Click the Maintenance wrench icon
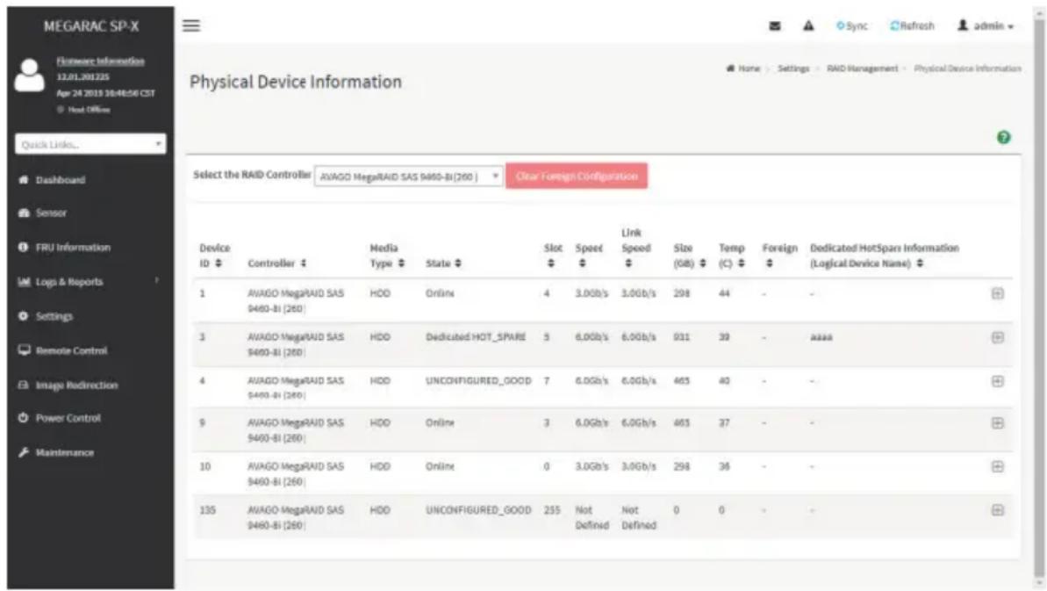Viewport: 1047px width, 591px height. pos(24,453)
